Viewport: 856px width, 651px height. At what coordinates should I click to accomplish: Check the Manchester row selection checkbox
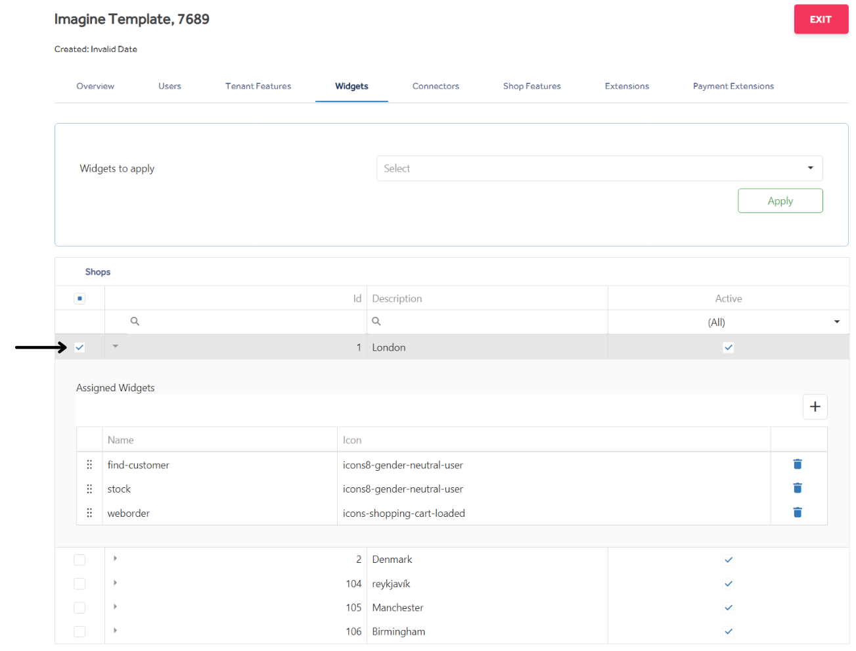tap(79, 608)
